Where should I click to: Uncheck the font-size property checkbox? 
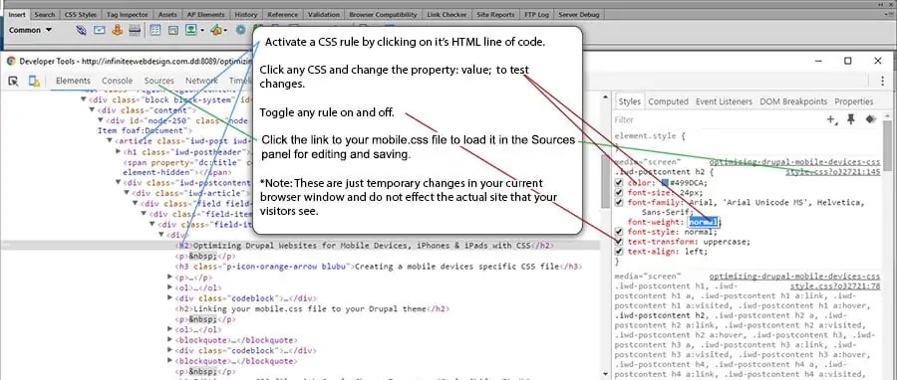[x=618, y=192]
